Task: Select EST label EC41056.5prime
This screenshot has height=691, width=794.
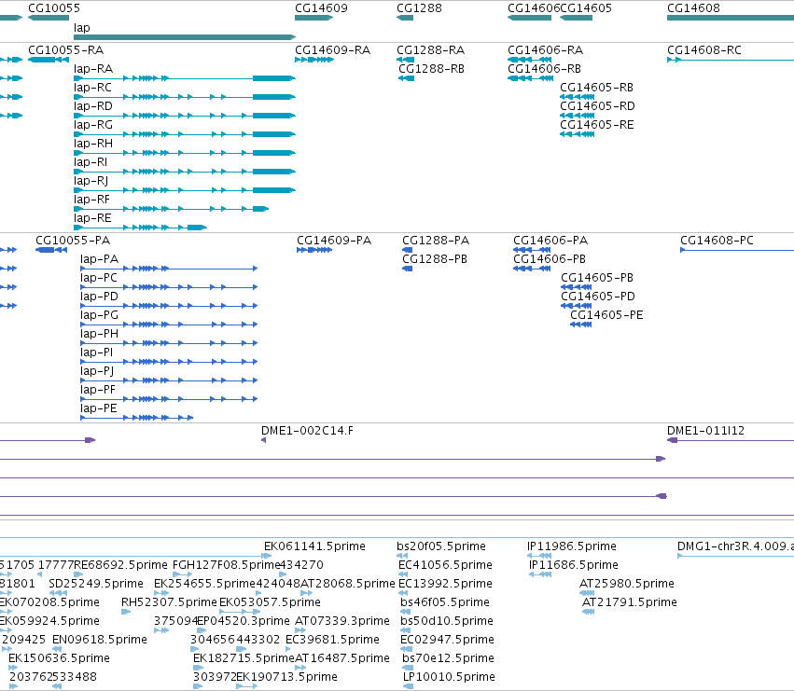Action: point(445,565)
